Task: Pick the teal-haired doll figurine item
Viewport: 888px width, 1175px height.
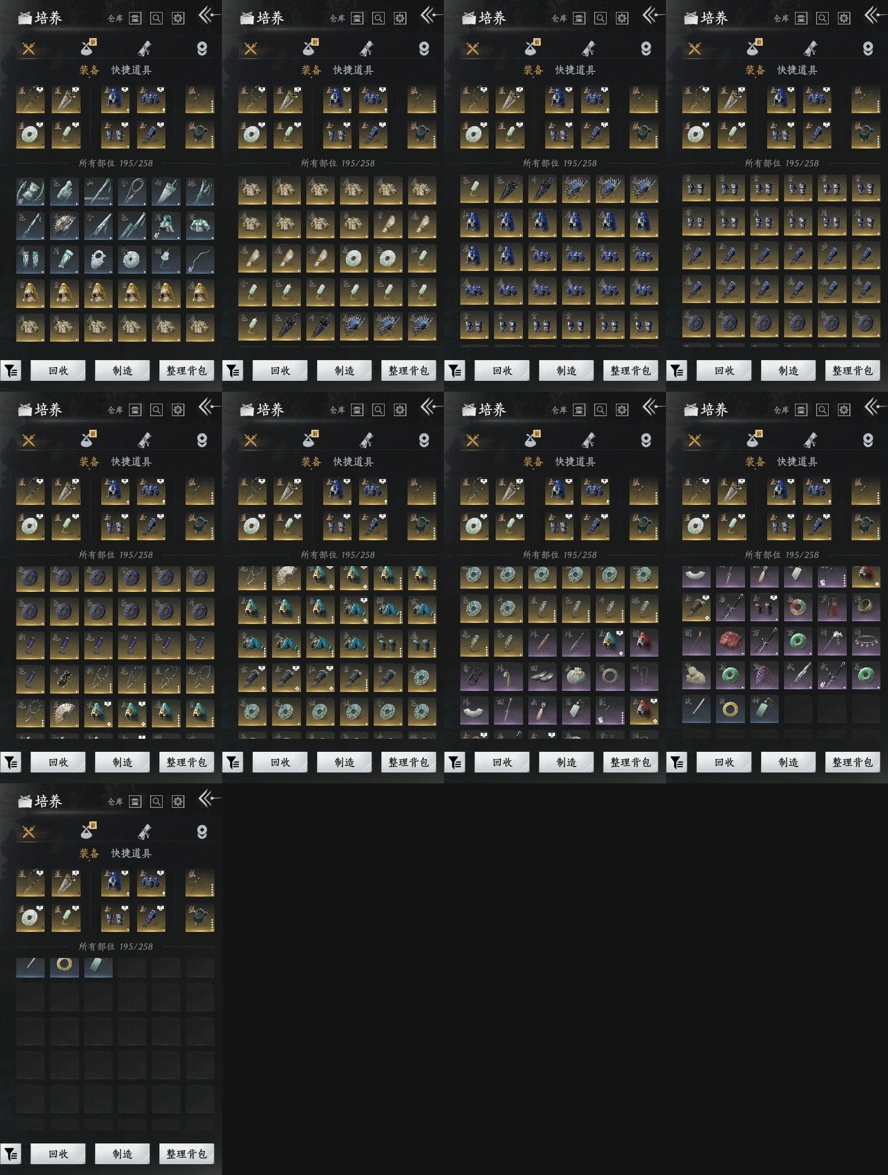Action: (x=166, y=225)
